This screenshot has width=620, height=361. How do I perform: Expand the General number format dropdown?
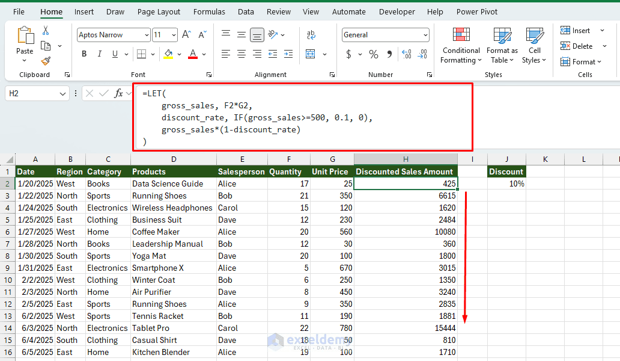coord(425,35)
